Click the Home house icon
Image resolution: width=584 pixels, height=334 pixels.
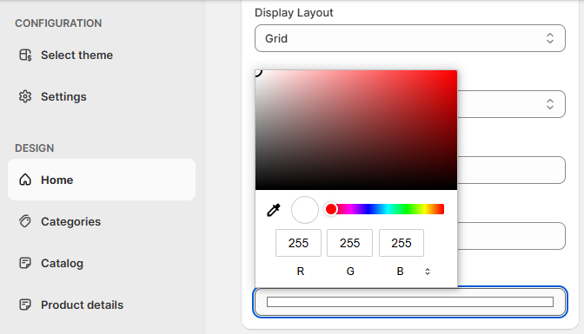tap(25, 180)
